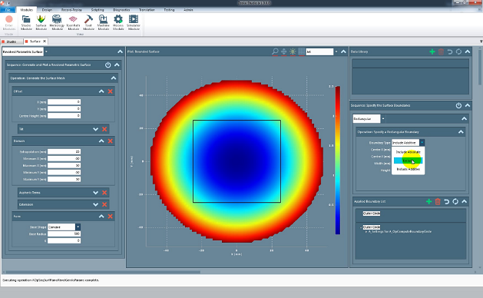Click the lighting sun icon in plot toolbar
The image size is (483, 298).
(293, 51)
